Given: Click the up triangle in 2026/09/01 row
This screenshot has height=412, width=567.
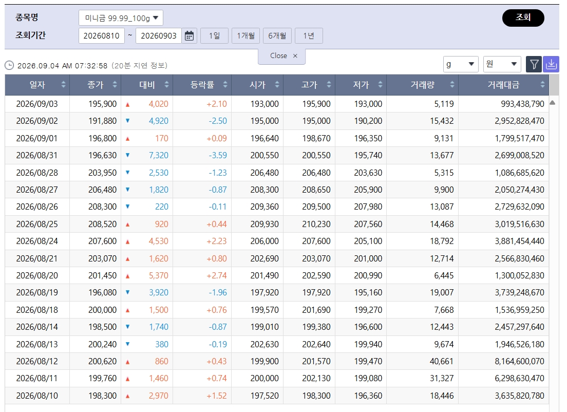Looking at the screenshot, I should click(x=128, y=139).
